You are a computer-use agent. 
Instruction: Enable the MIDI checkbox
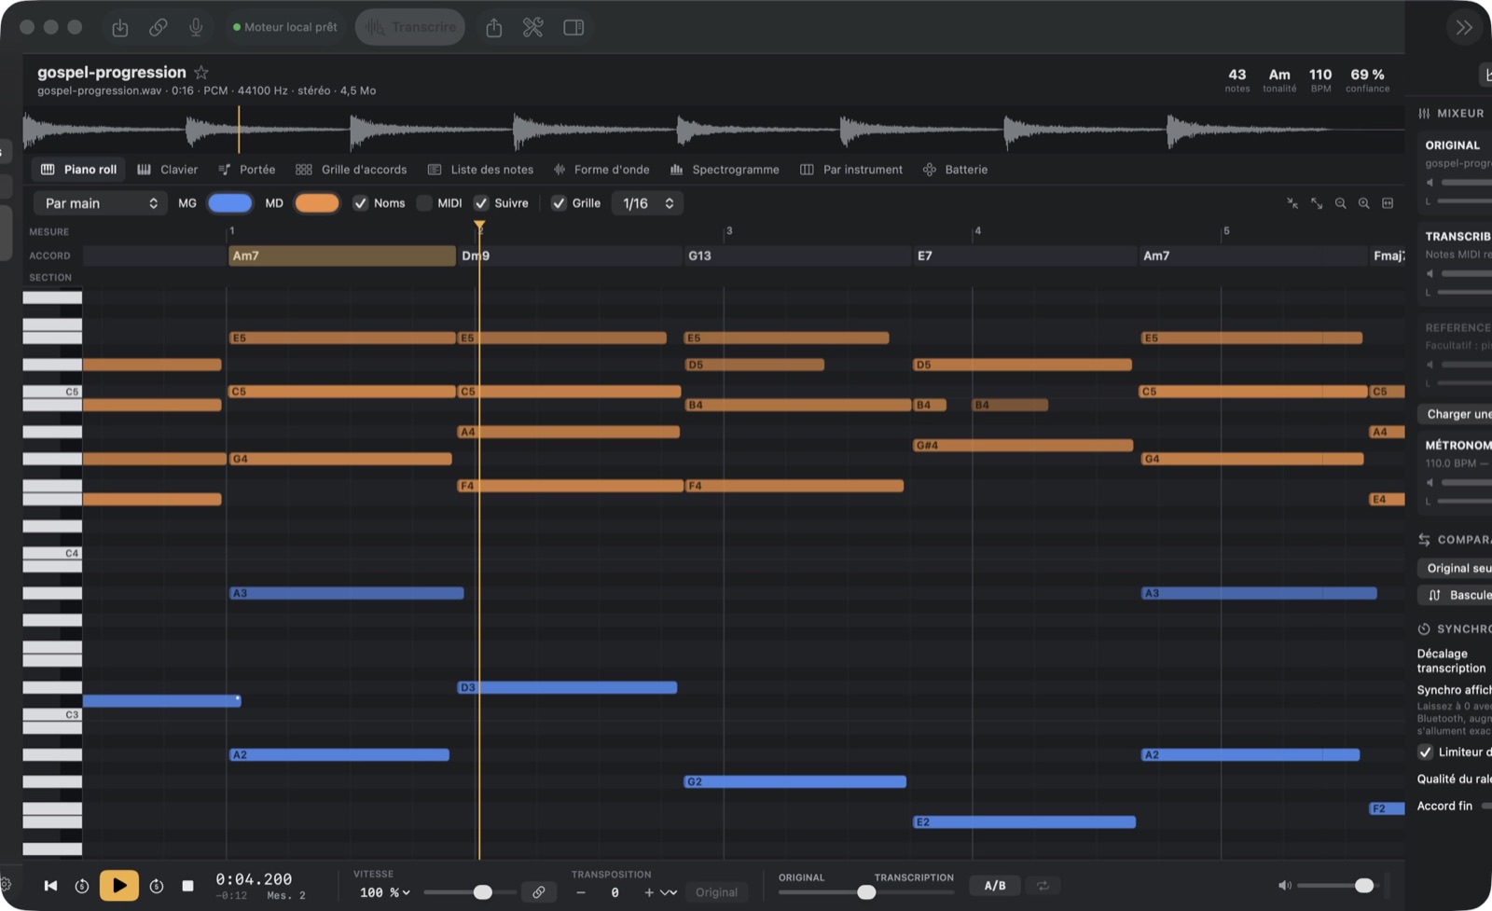pyautogui.click(x=424, y=203)
